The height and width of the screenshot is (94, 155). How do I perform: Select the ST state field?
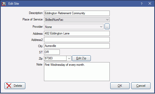pyautogui.click(x=52, y=52)
